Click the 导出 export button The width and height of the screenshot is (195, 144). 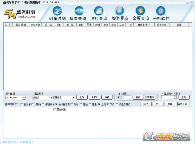click(x=146, y=104)
